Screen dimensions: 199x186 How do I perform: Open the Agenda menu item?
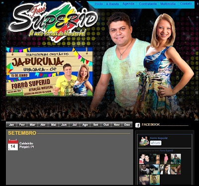click(x=128, y=3)
